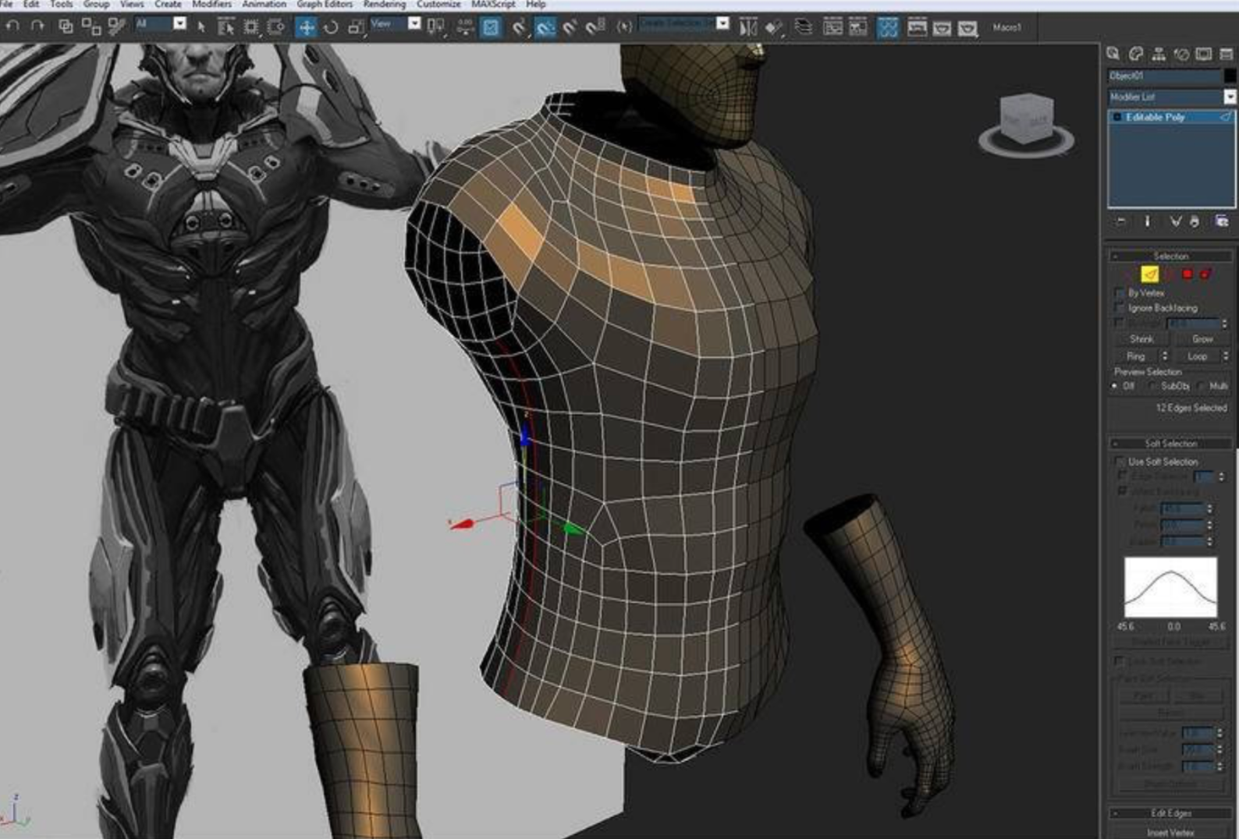Select Preview Selection SubObj radio button

coord(1152,386)
